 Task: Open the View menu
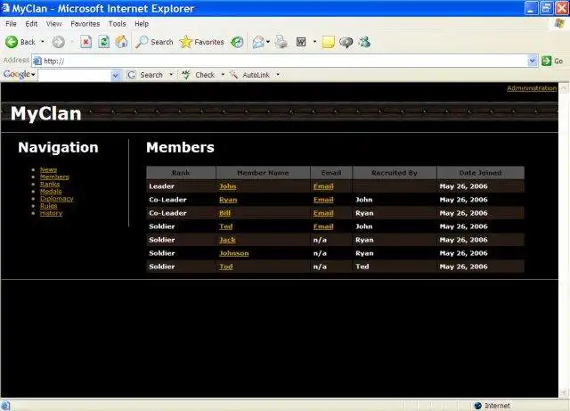pos(53,24)
